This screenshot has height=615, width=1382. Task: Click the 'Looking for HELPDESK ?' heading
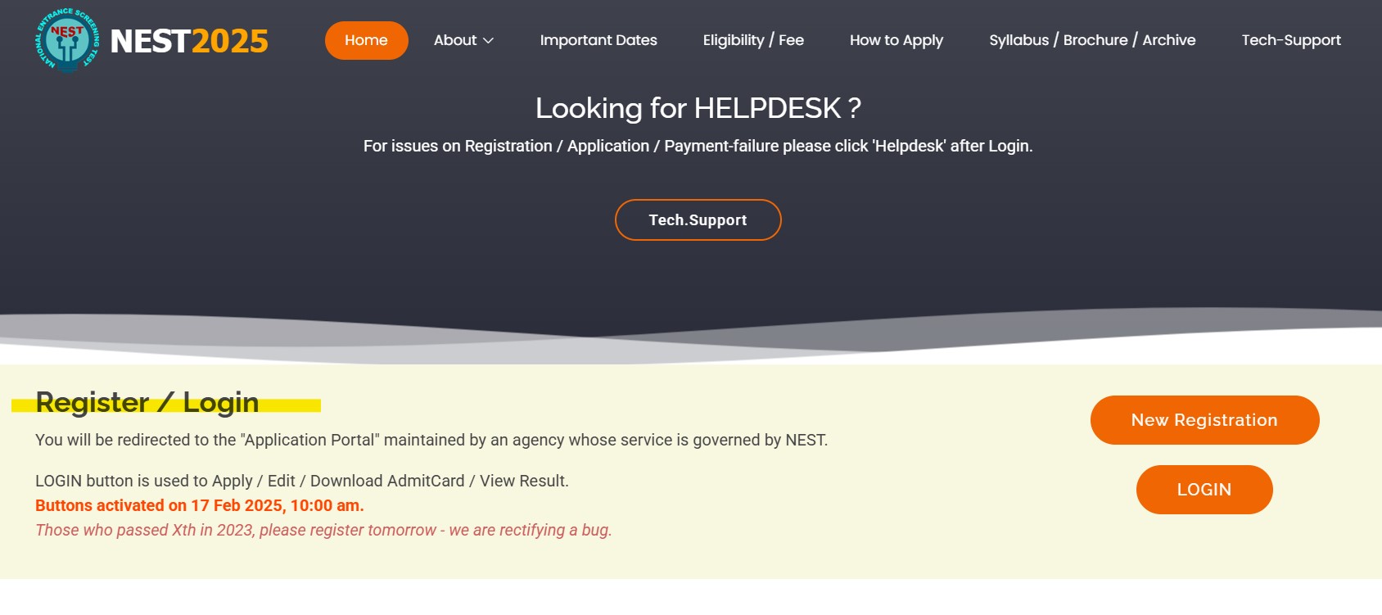coord(698,108)
